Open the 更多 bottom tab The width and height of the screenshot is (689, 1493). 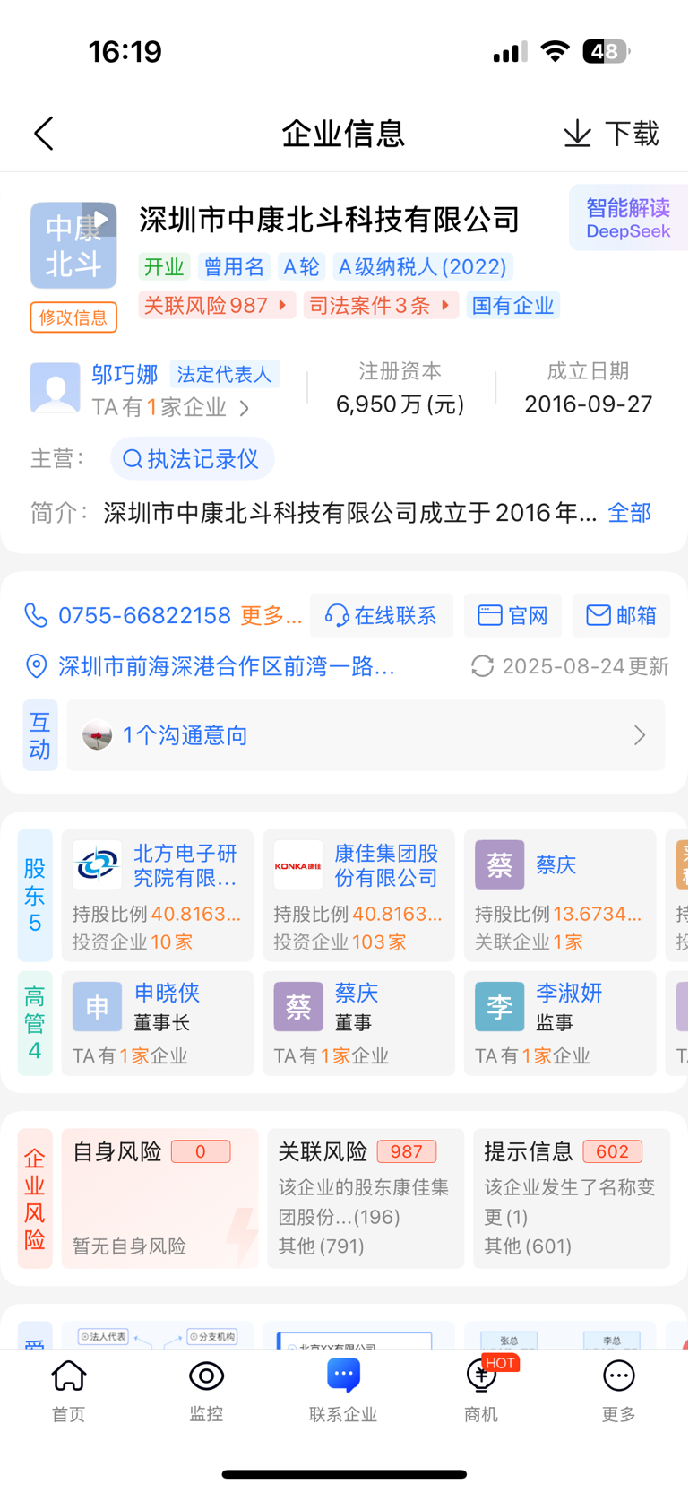(618, 1391)
